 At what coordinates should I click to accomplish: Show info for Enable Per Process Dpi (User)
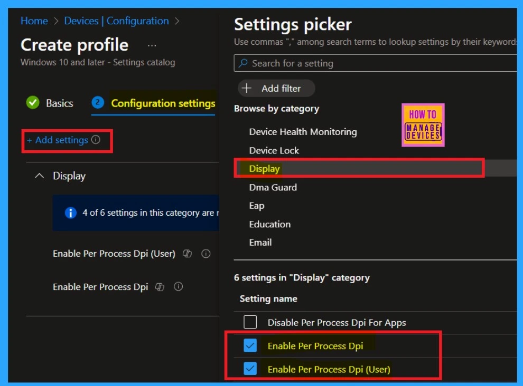[206, 254]
